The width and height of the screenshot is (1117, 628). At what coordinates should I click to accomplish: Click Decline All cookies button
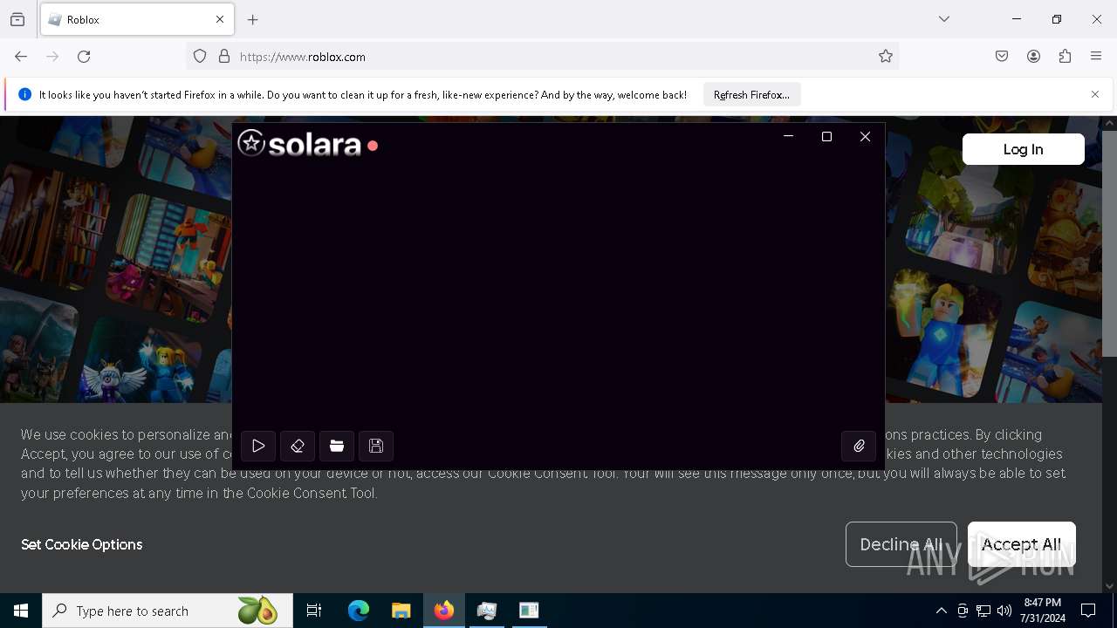[901, 544]
